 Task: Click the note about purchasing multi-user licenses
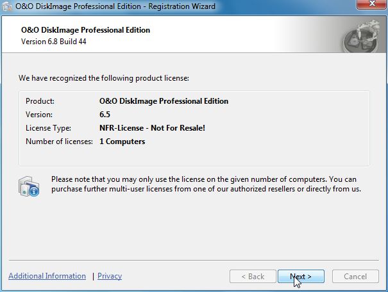206,184
